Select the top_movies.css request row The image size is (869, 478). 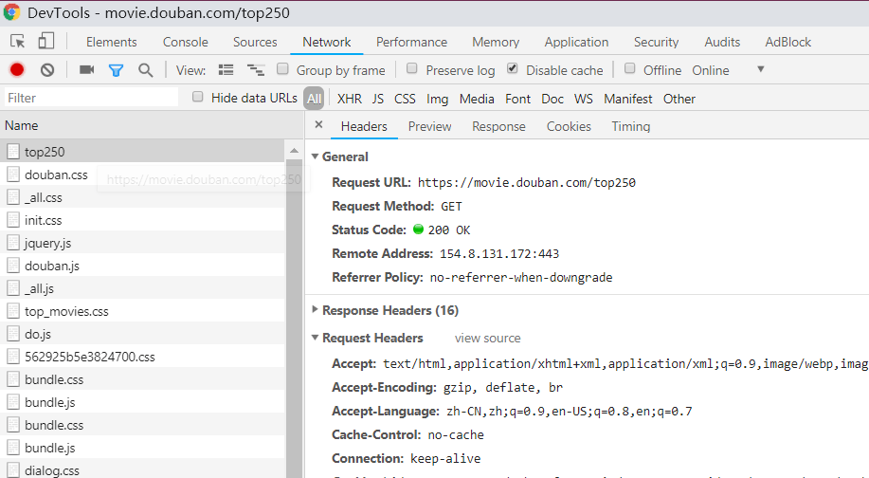143,311
